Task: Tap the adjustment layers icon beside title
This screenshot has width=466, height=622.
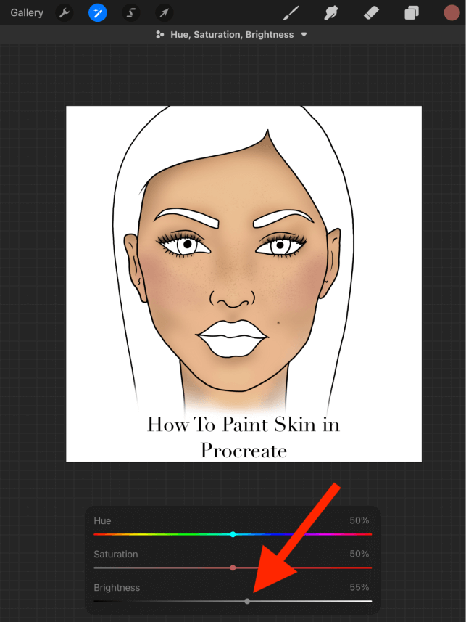Action: coord(160,35)
